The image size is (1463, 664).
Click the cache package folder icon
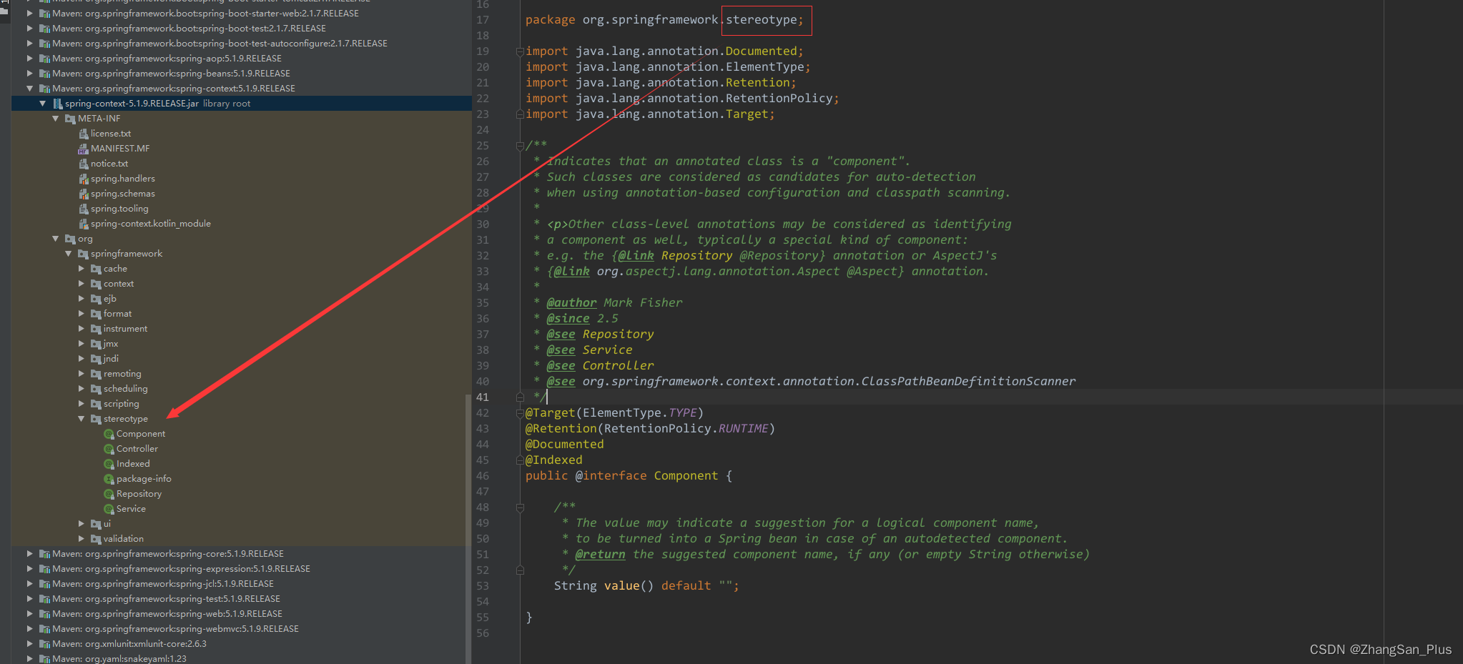tap(96, 269)
